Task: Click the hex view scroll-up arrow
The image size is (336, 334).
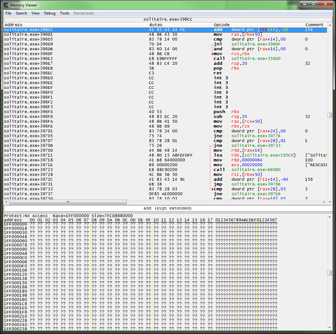Action: 330,217
